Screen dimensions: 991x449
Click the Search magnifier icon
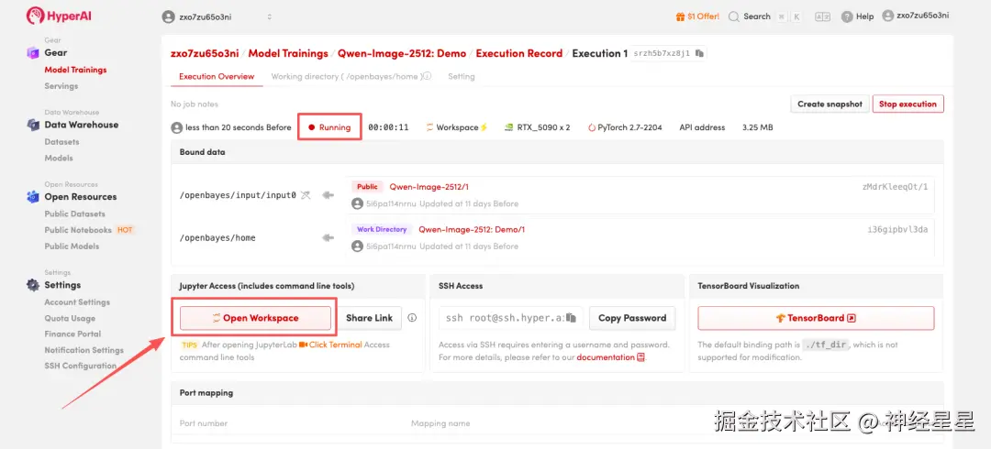click(734, 17)
